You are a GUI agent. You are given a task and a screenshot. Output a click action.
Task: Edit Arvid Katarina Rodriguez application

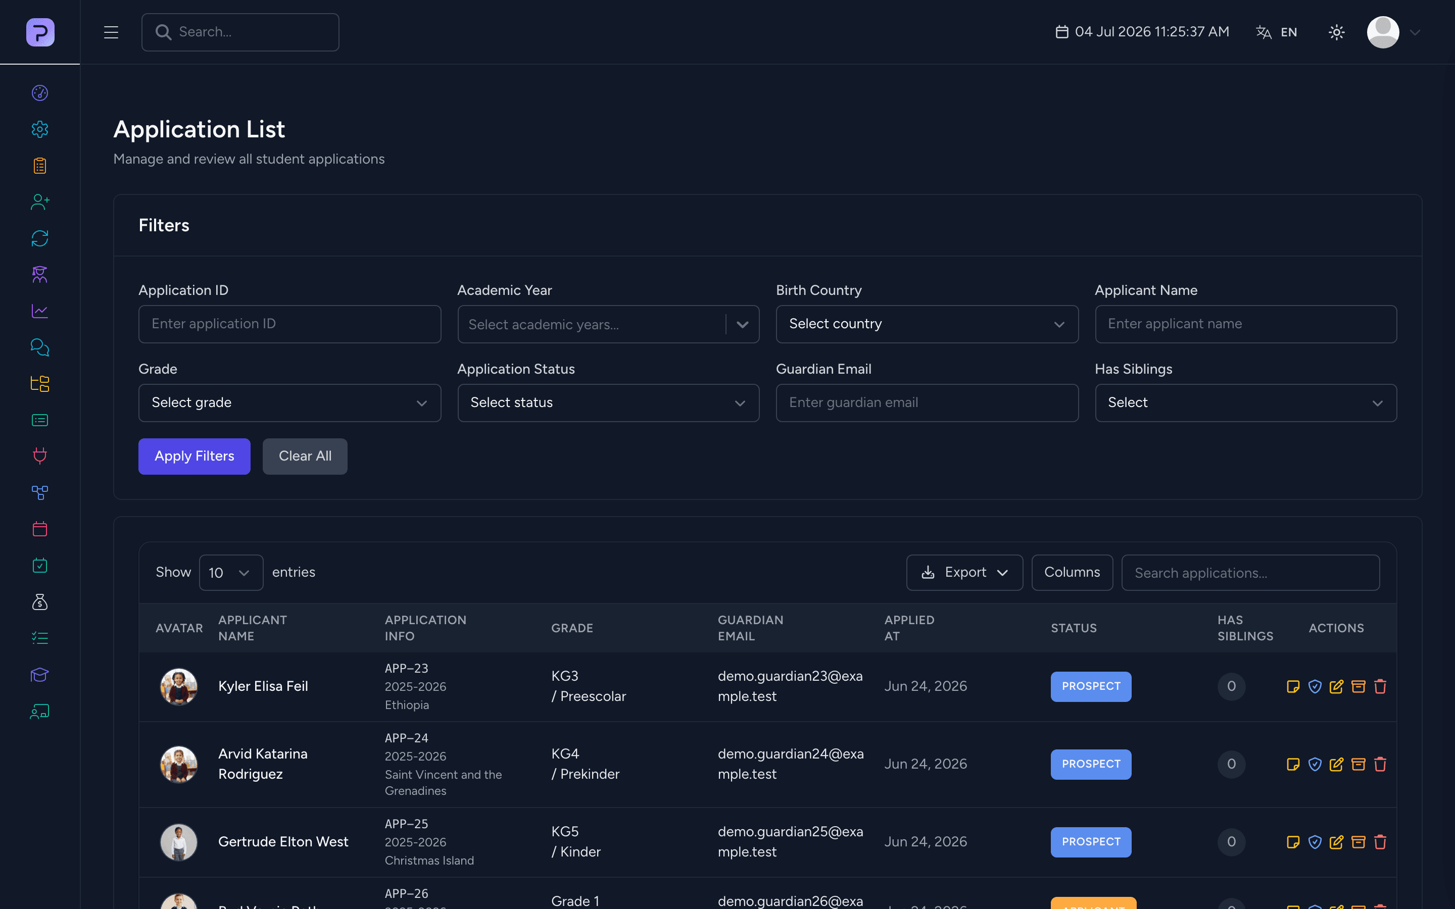(1337, 764)
